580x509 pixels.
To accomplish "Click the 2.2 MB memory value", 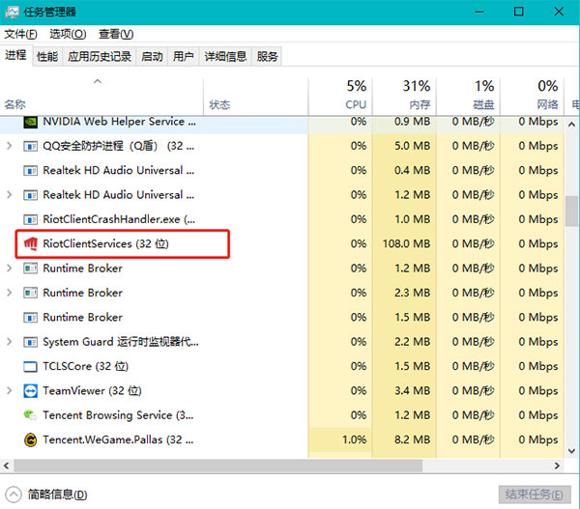I will [412, 342].
